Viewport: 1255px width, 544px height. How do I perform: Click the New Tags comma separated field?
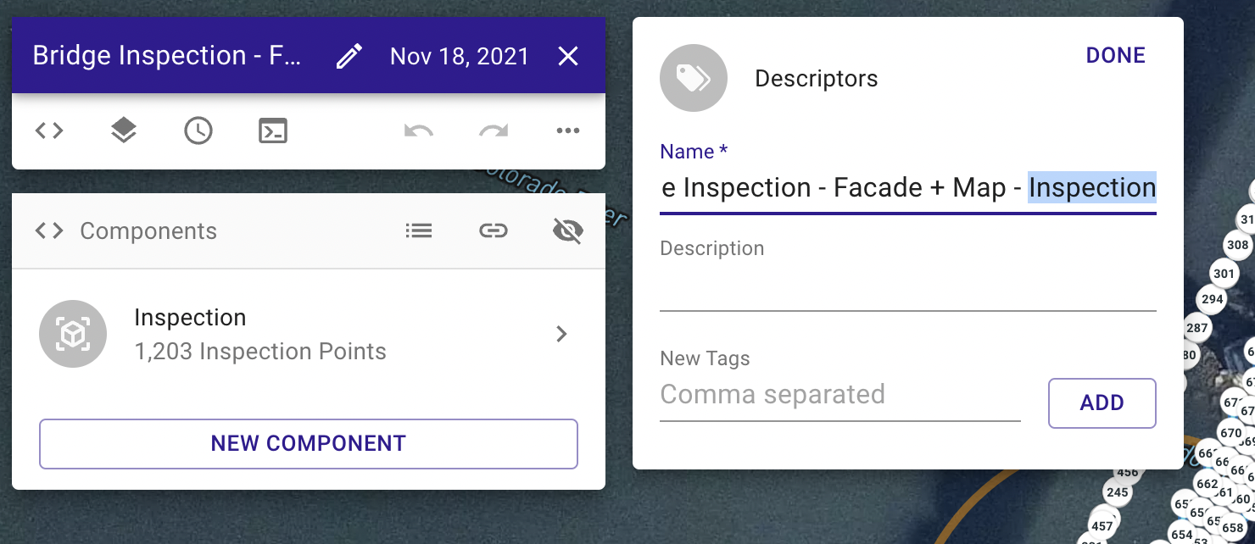pos(840,395)
